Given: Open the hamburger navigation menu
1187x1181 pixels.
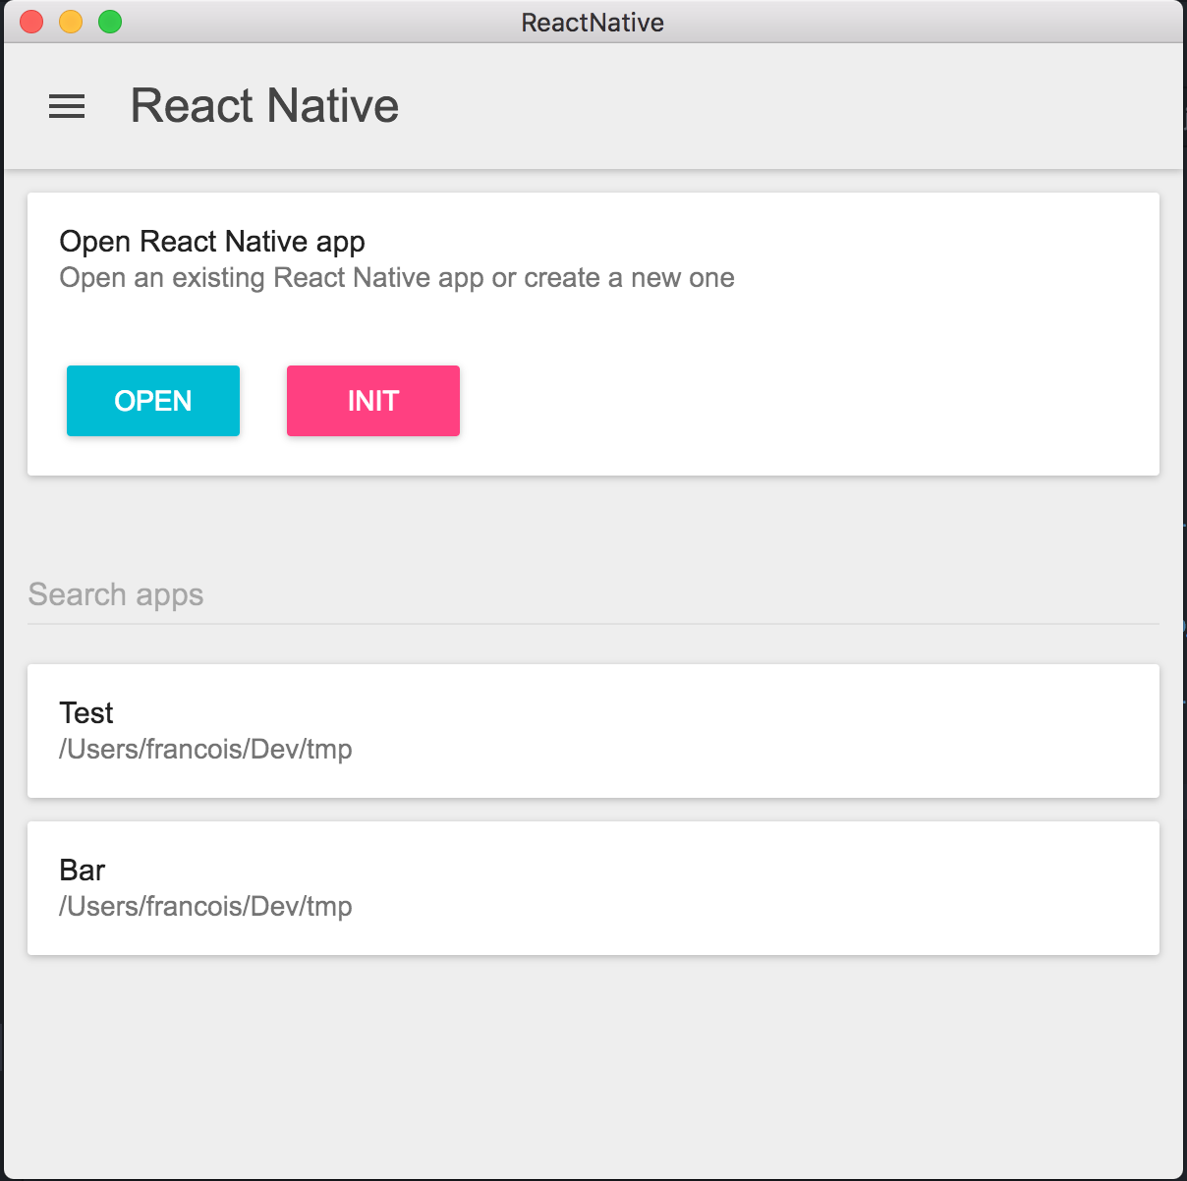Looking at the screenshot, I should 67,106.
